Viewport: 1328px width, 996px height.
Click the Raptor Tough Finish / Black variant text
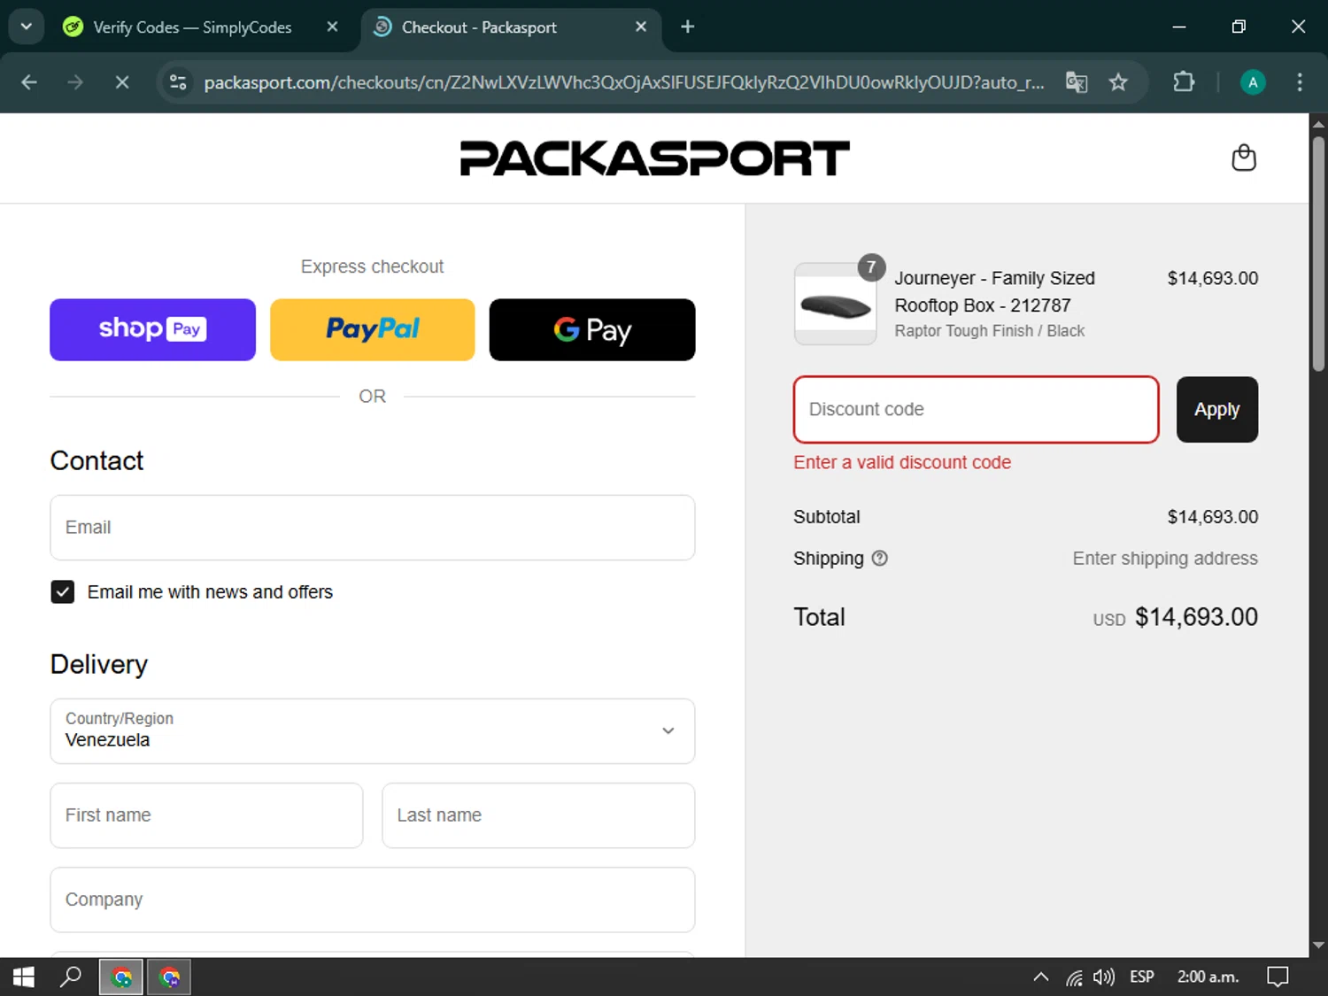click(x=989, y=331)
